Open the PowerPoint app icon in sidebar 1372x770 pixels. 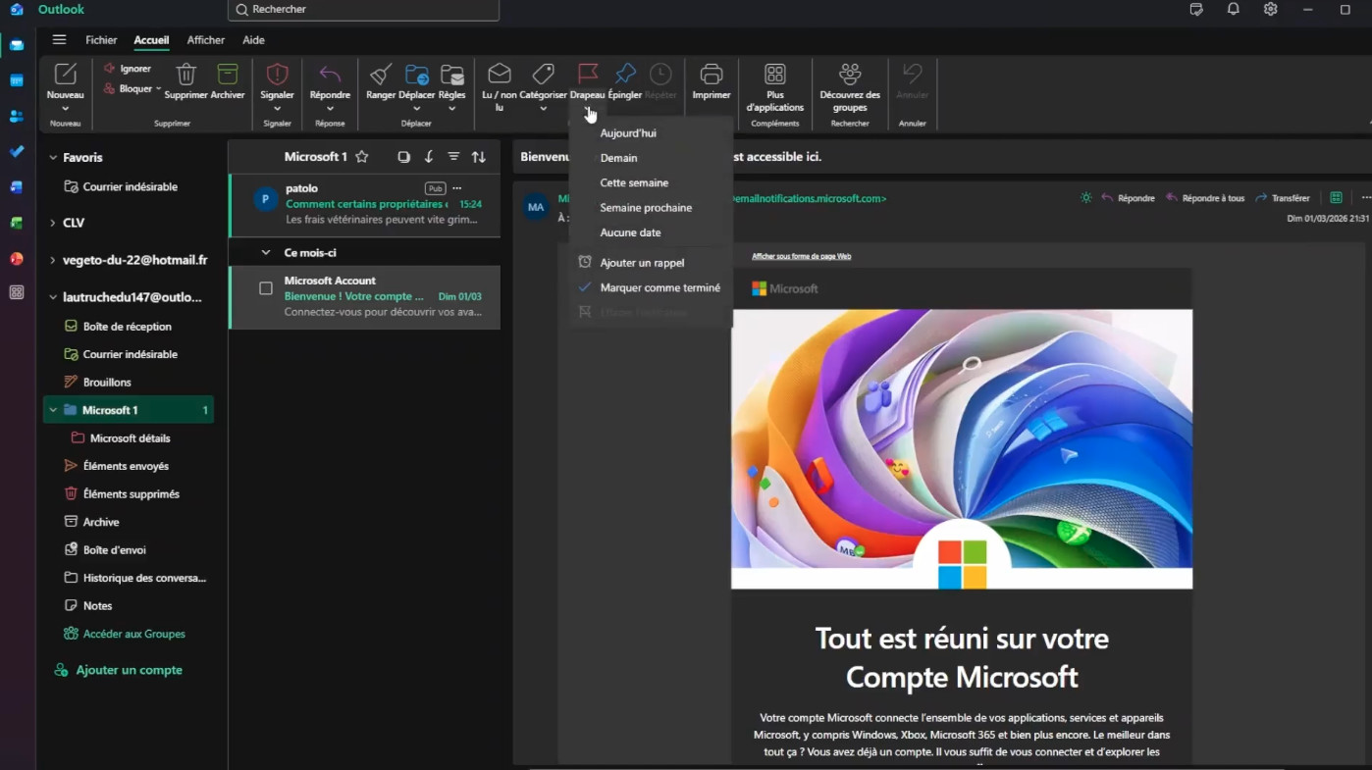[17, 258]
